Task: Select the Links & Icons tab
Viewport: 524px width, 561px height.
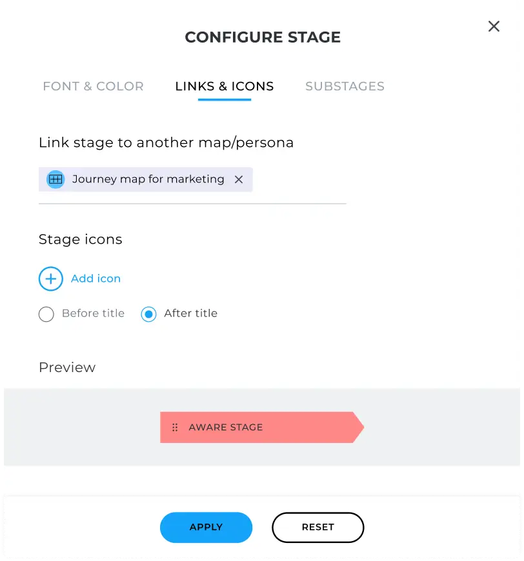Action: click(224, 86)
